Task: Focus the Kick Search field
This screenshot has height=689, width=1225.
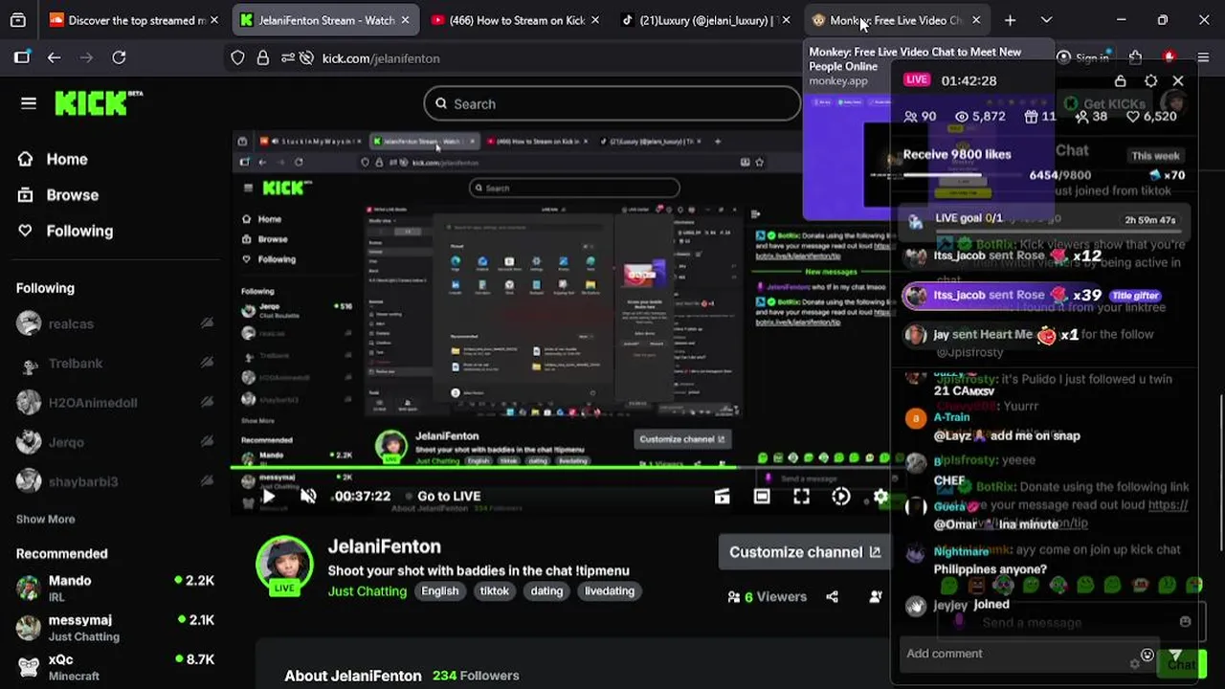Action: 612,103
